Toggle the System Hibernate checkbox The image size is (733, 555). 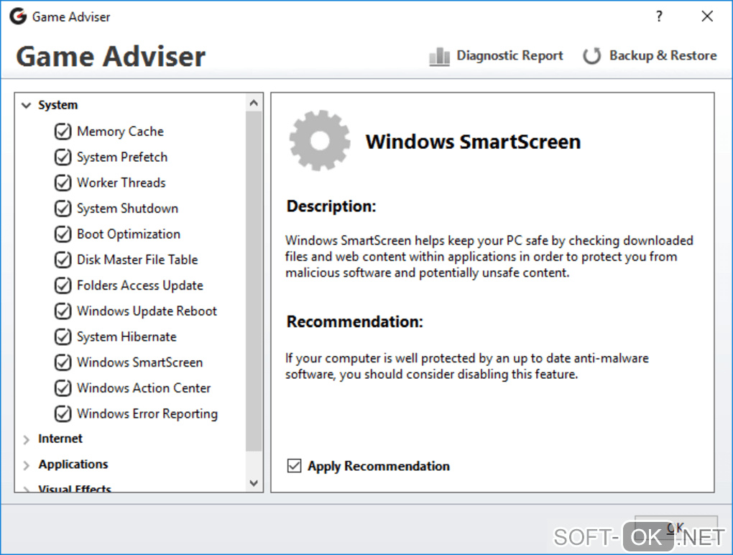tap(63, 336)
